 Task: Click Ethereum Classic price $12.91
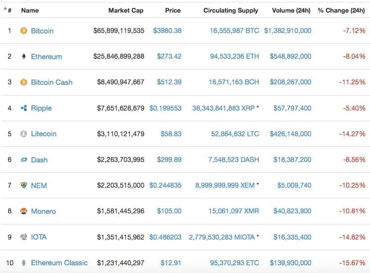point(171,263)
